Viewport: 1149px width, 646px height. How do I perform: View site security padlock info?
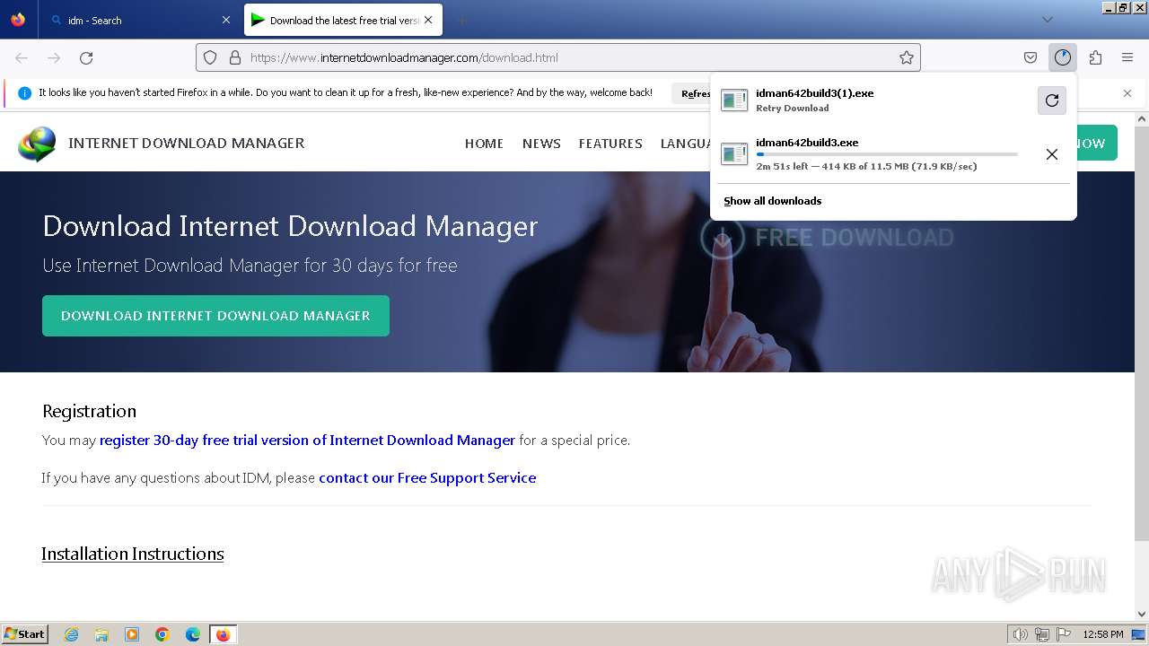click(235, 57)
